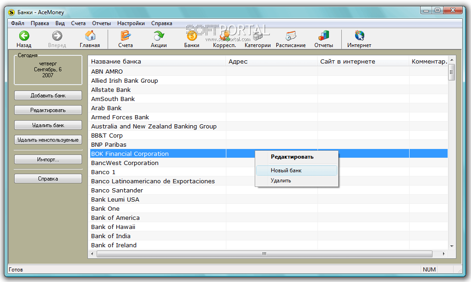Select the BB&T Corp row

point(269,135)
